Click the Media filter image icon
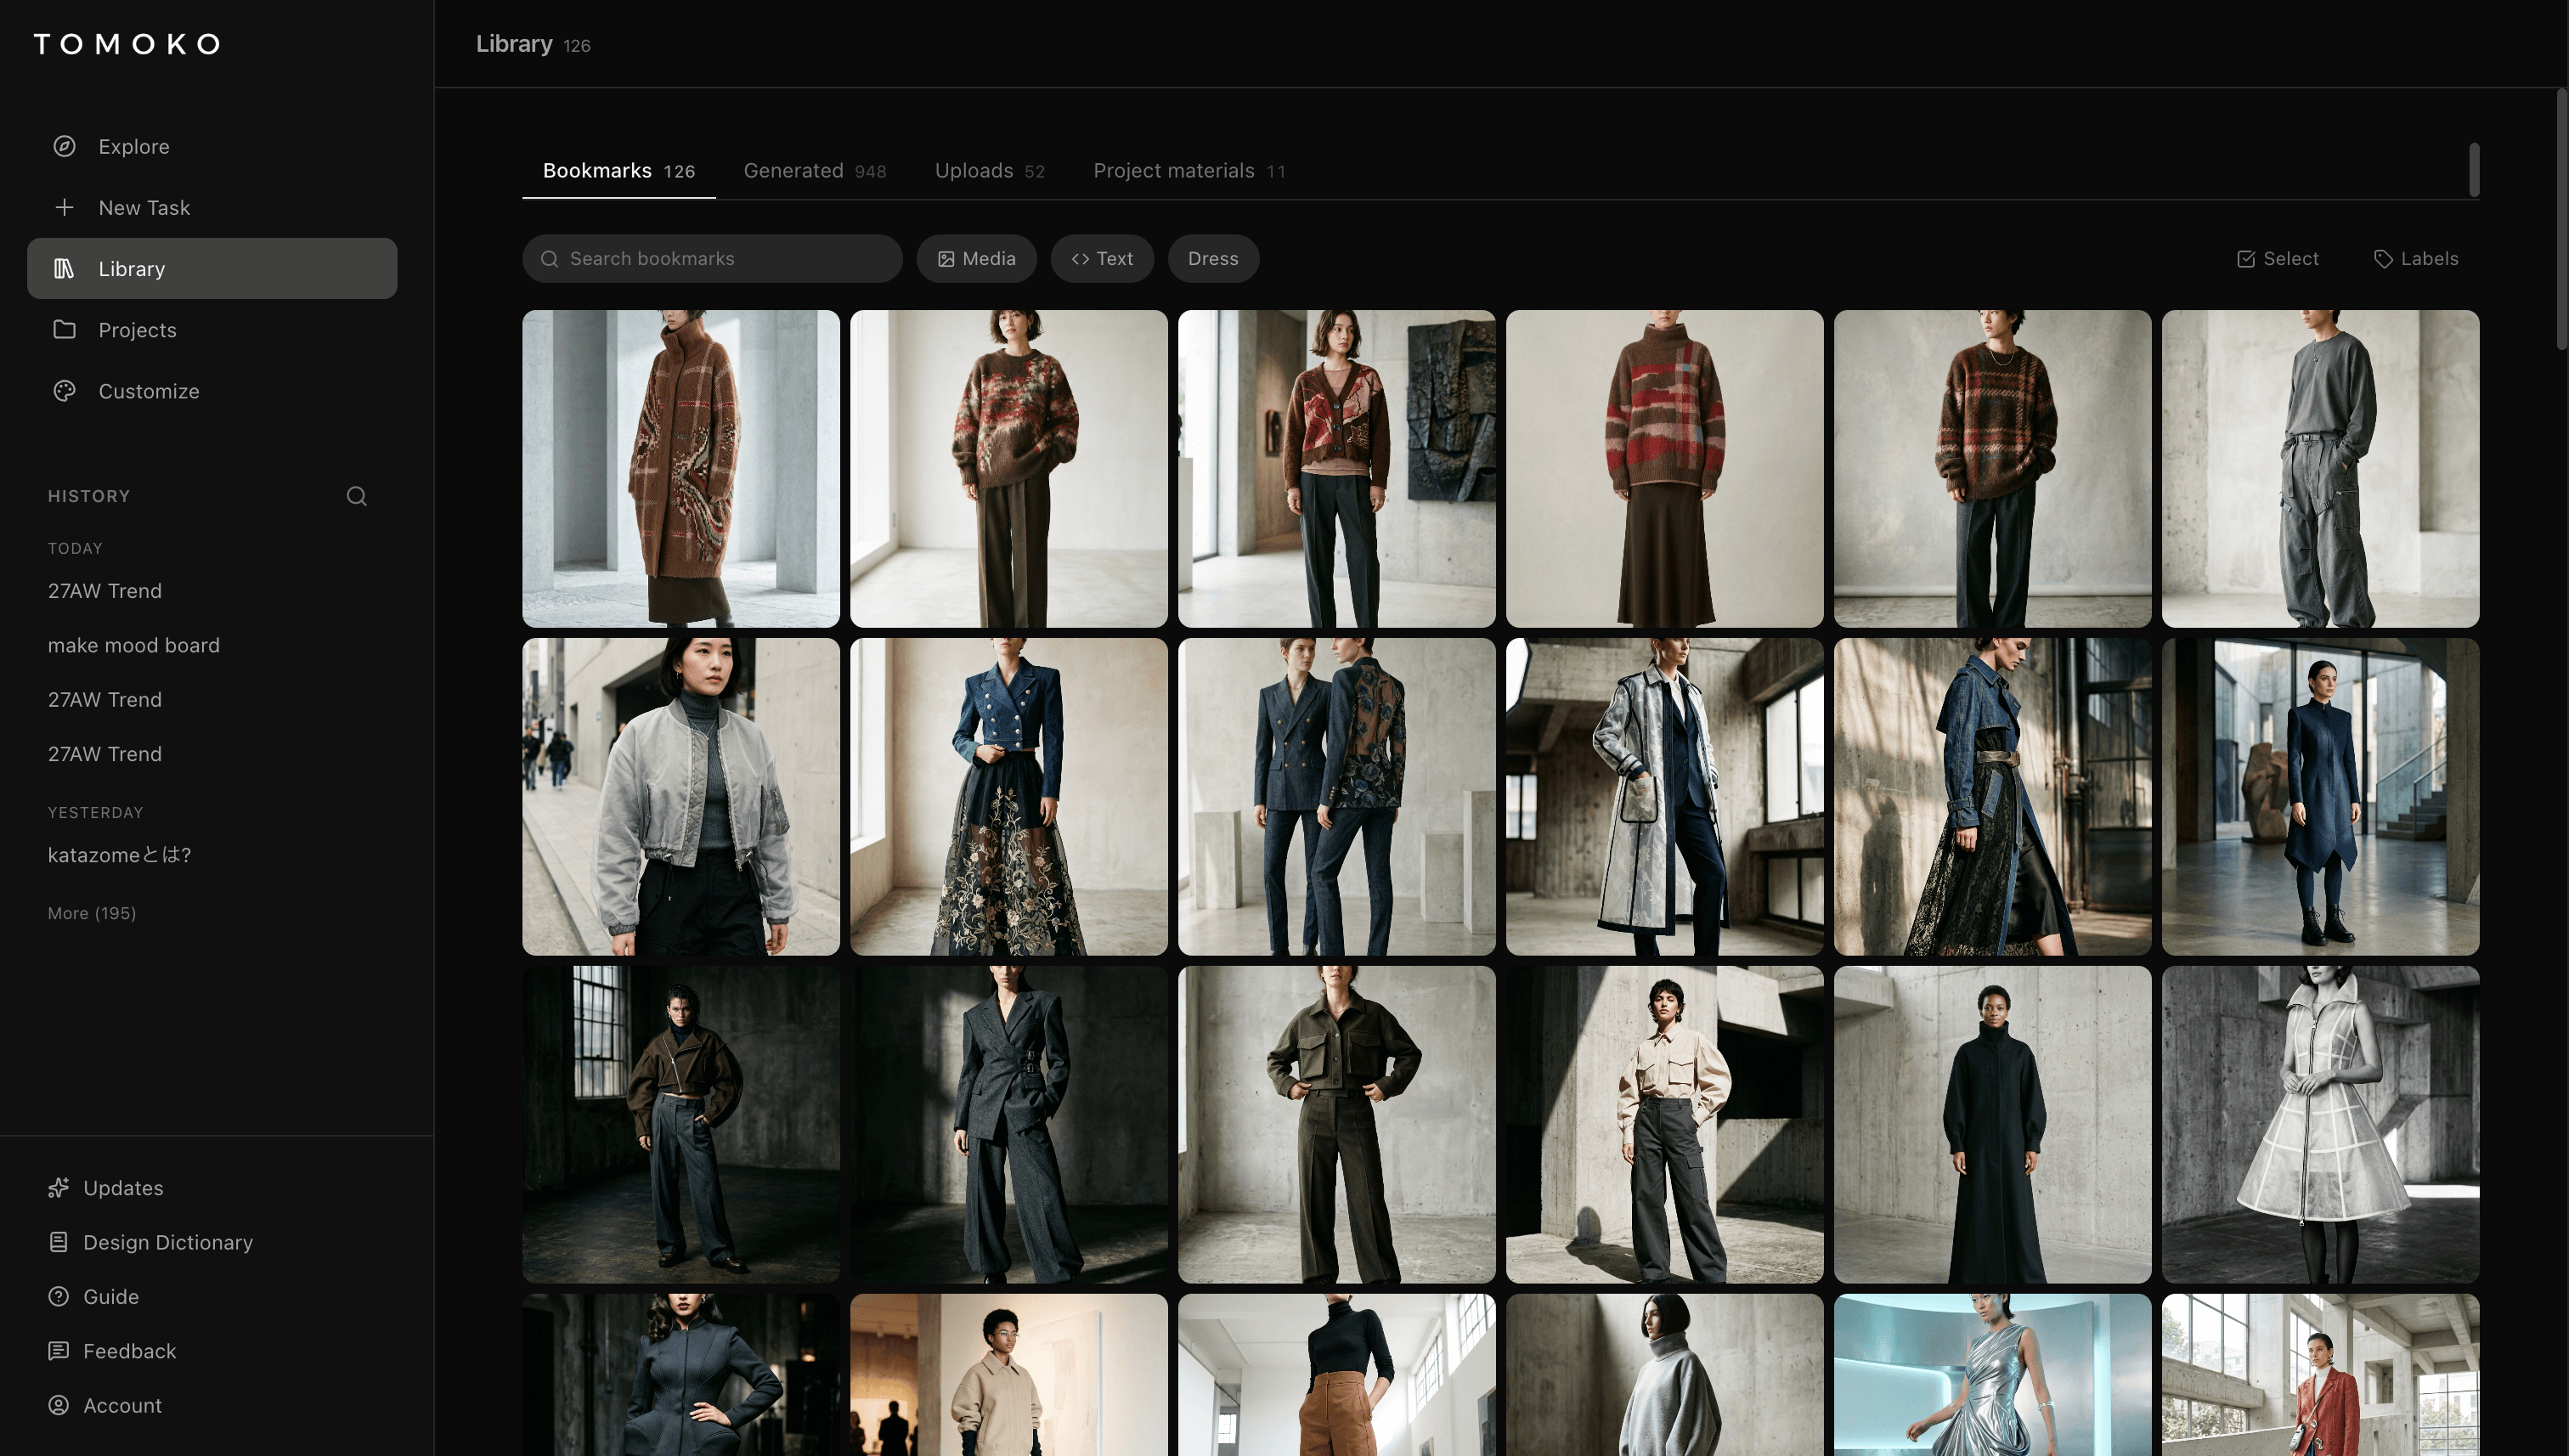The width and height of the screenshot is (2569, 1456). pos(946,259)
